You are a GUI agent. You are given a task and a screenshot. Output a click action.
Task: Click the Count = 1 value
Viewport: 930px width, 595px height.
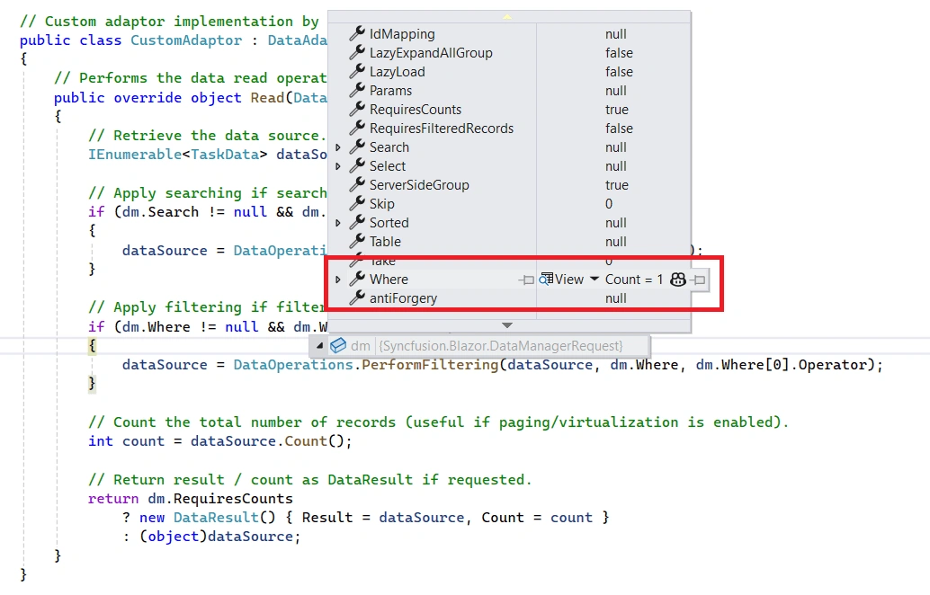point(634,280)
